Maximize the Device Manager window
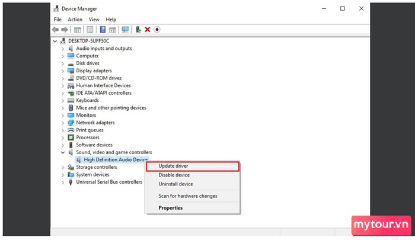Viewport: 415px width, 240px height. [343, 9]
